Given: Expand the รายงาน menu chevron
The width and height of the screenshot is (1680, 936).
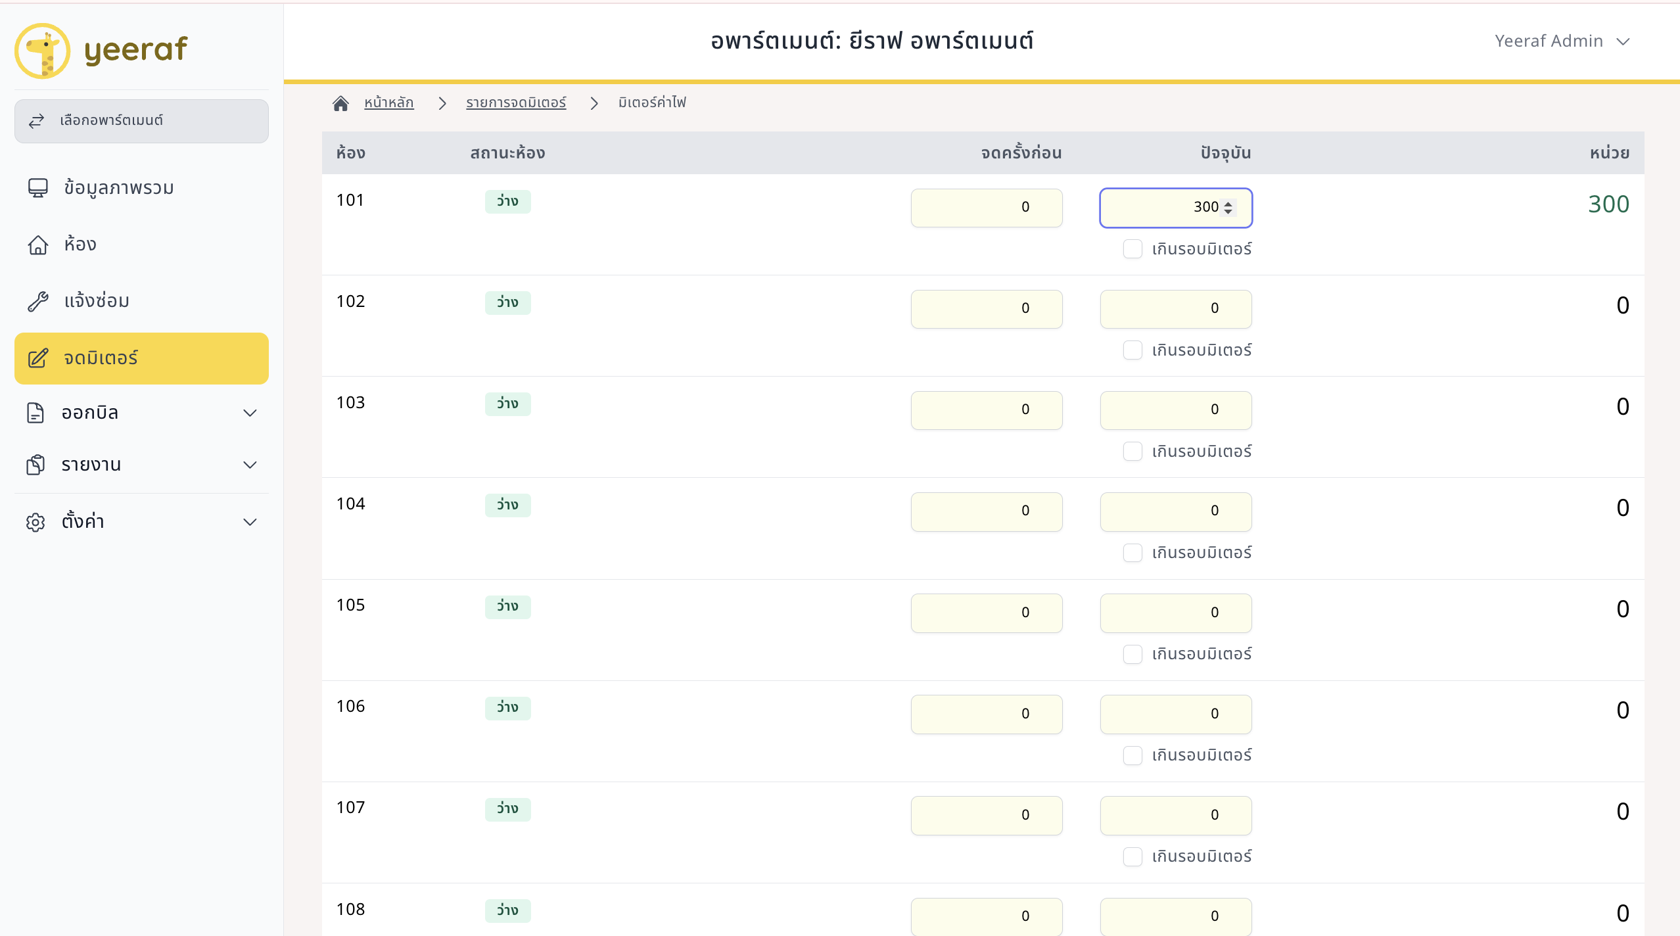Looking at the screenshot, I should tap(250, 465).
